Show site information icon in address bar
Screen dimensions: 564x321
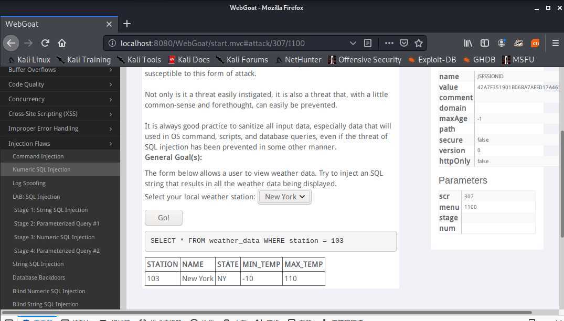112,43
